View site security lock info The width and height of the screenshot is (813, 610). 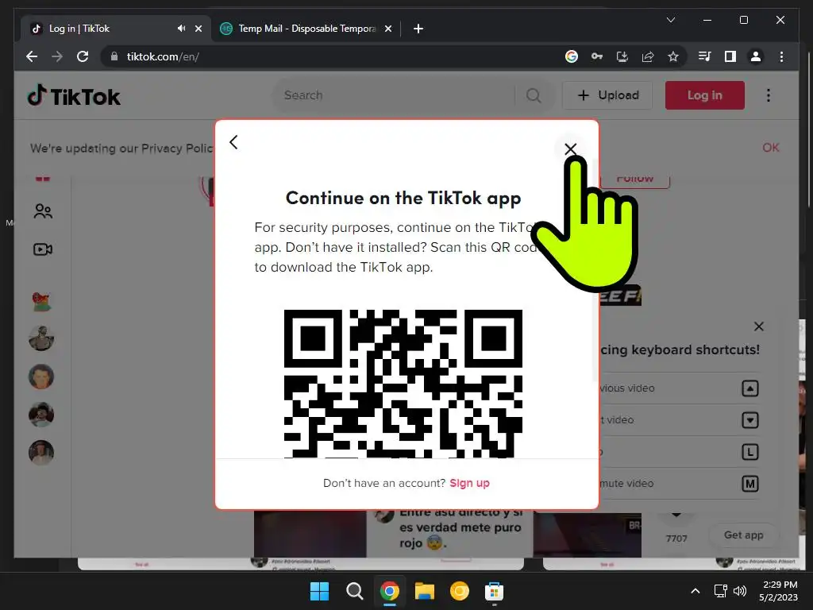(x=114, y=56)
